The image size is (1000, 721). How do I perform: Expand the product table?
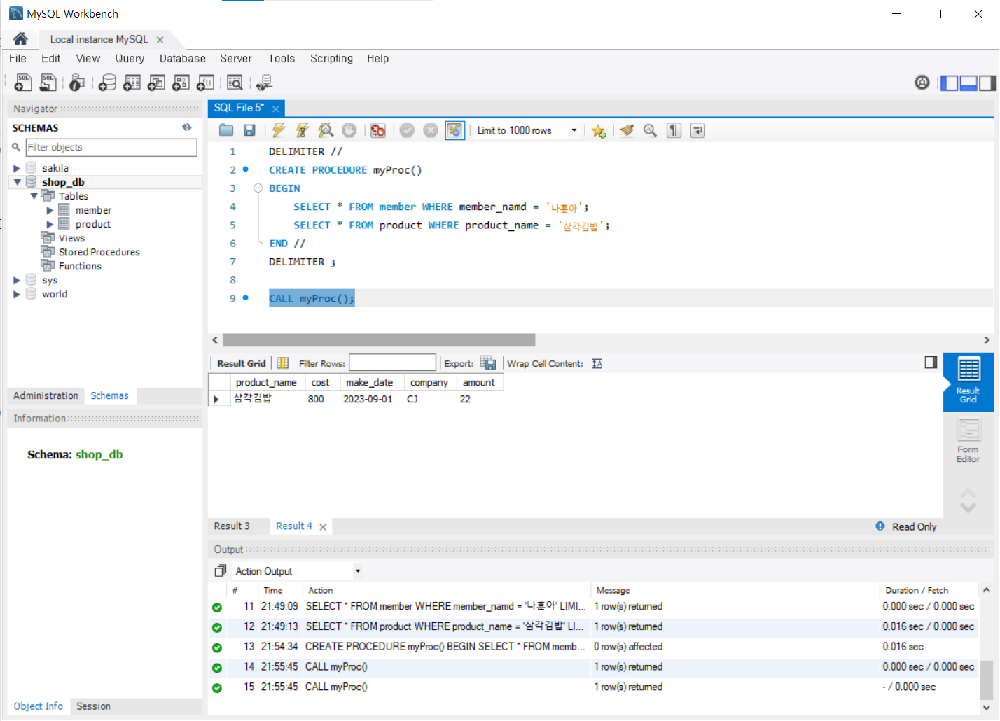click(50, 224)
